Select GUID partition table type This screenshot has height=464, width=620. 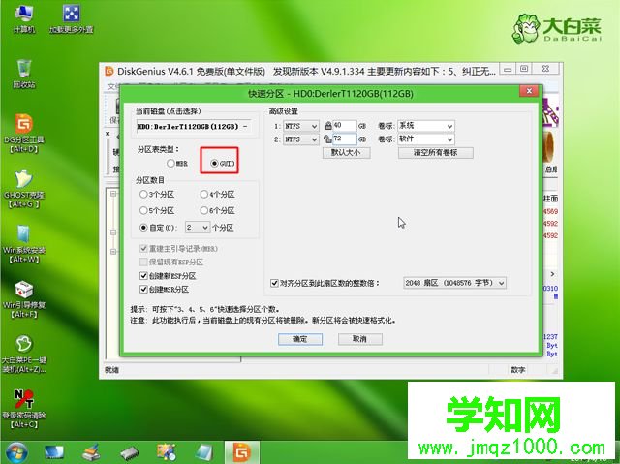pyautogui.click(x=223, y=164)
